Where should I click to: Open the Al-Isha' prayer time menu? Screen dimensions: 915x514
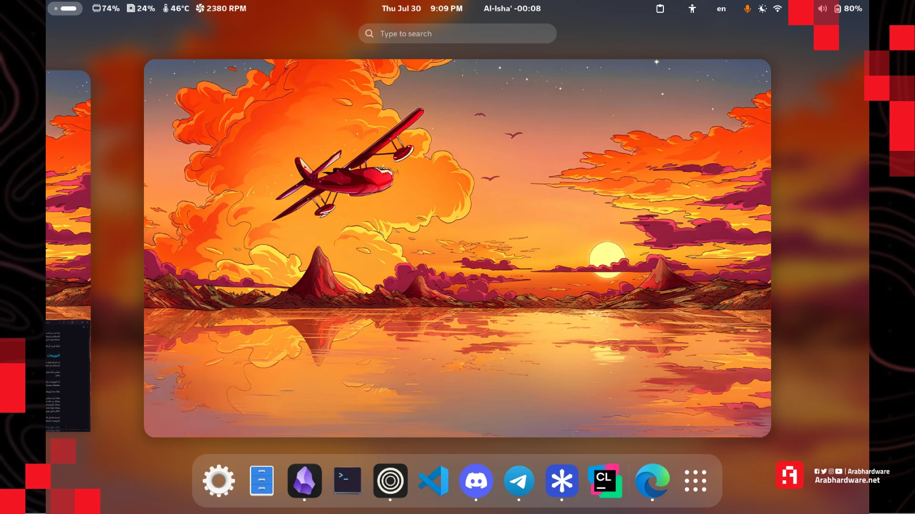click(512, 9)
